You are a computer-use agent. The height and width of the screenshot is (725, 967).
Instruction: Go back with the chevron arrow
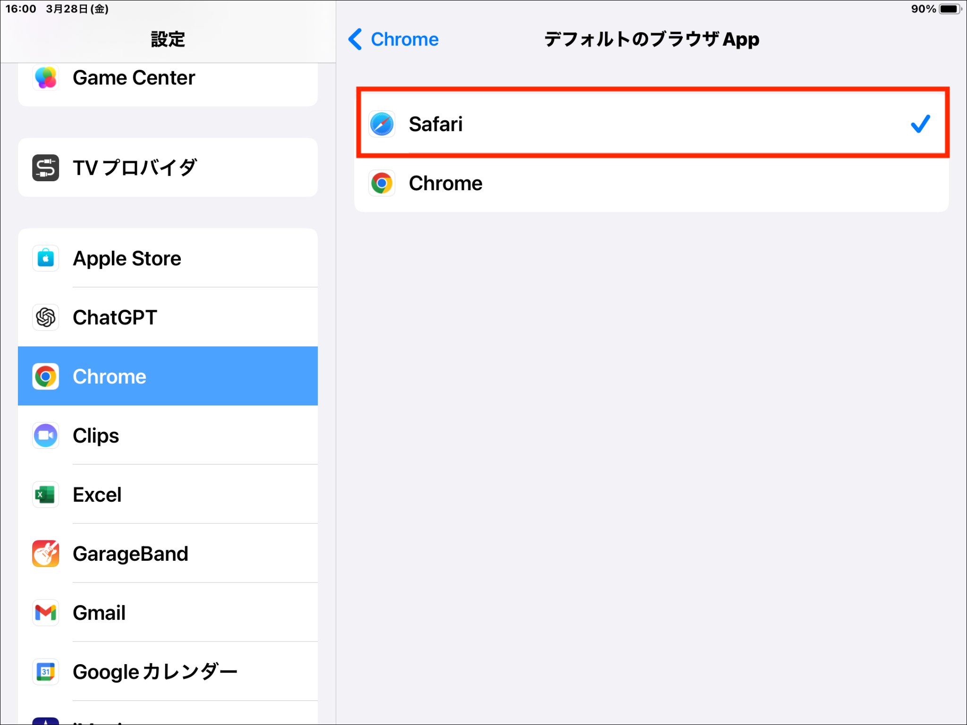point(355,39)
